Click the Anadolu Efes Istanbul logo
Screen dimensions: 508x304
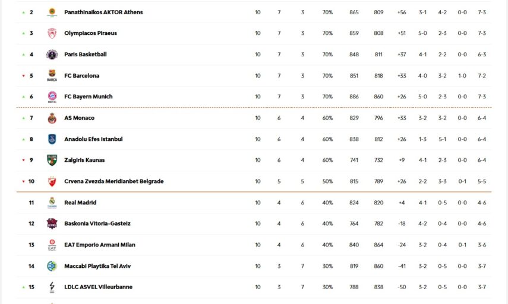coord(52,139)
